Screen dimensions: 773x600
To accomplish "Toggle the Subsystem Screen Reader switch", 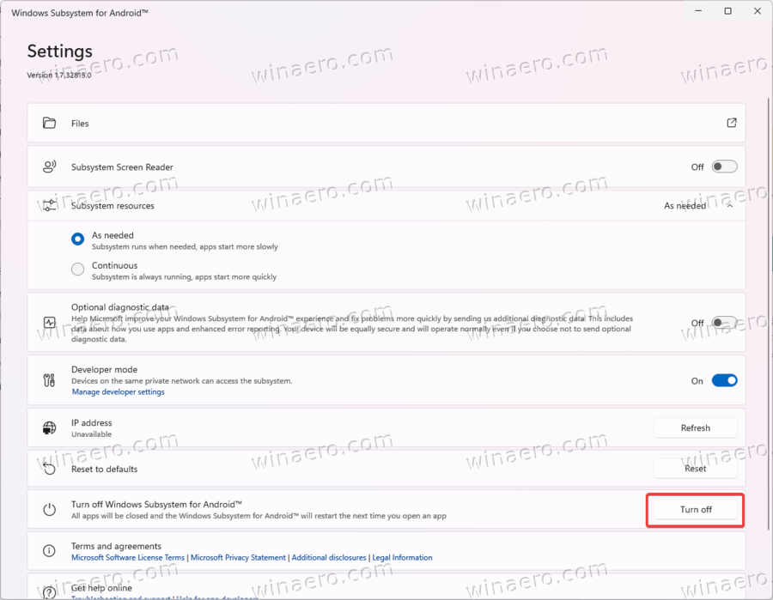I will point(724,166).
